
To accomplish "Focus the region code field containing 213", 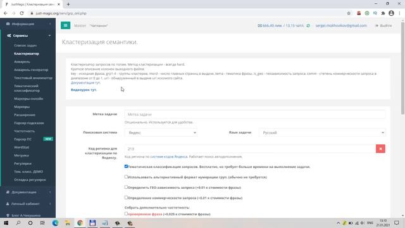I will coord(250,149).
